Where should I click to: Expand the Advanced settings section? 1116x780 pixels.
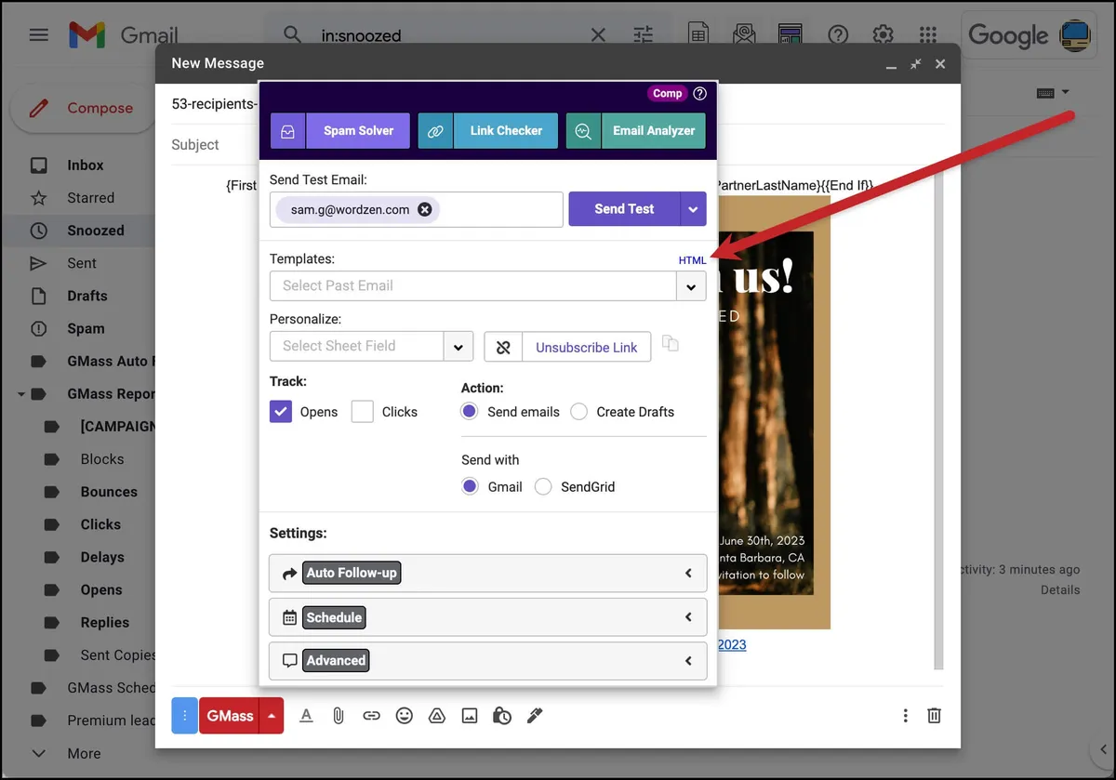pyautogui.click(x=487, y=661)
